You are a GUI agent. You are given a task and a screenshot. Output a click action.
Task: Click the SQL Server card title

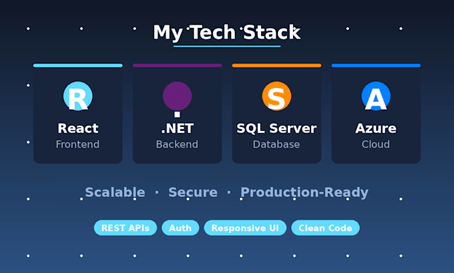(x=276, y=128)
